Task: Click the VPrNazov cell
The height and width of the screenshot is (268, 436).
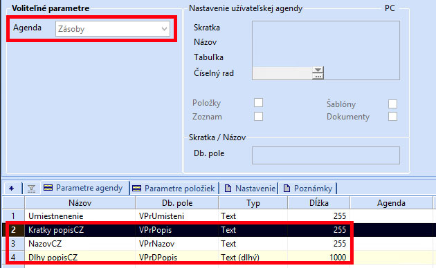Action: (x=177, y=244)
